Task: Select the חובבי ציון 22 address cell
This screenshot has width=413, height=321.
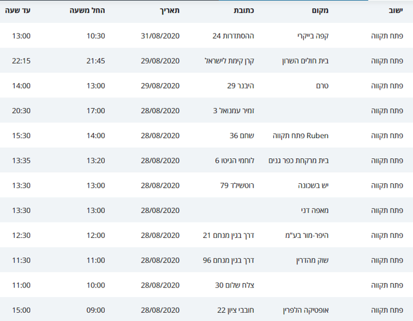Action: [x=236, y=310]
